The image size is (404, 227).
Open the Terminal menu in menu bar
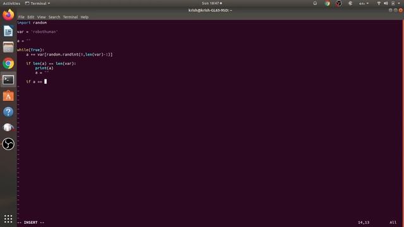70,17
